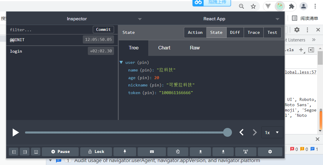Select the second (middle) dock-position icon
This screenshot has height=165, width=323.
25,152
